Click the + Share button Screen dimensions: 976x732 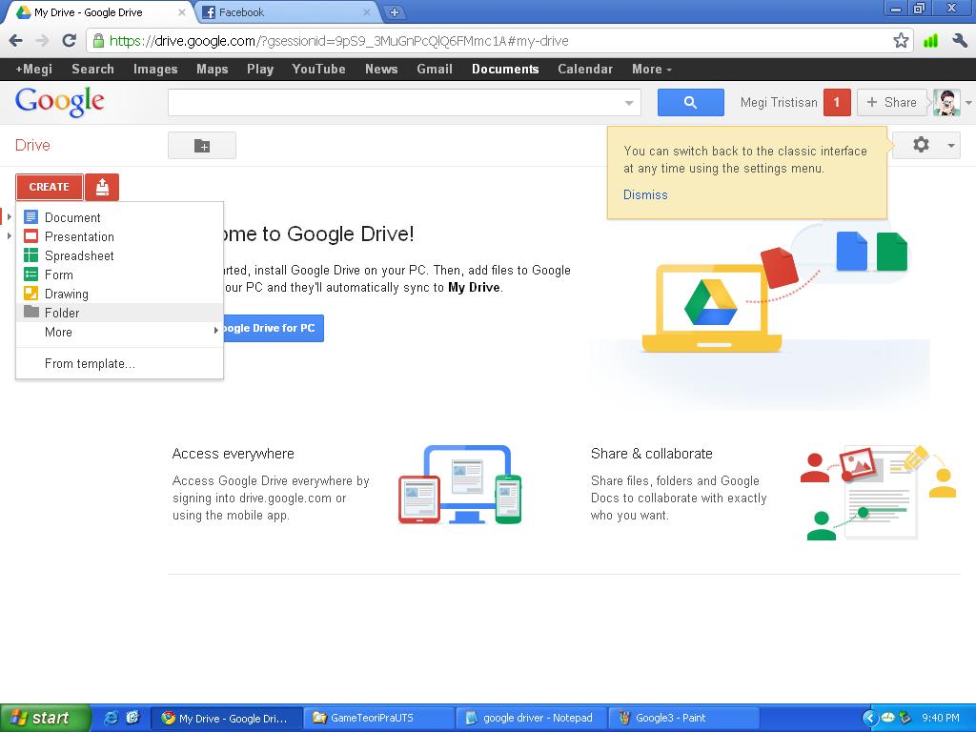(x=891, y=102)
